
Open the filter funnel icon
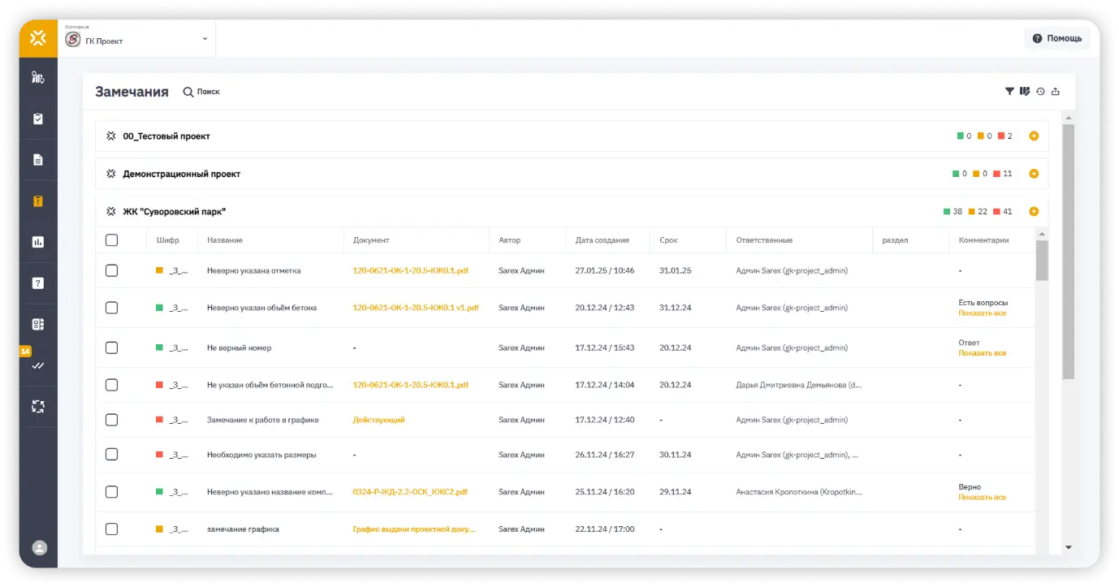(x=1009, y=92)
